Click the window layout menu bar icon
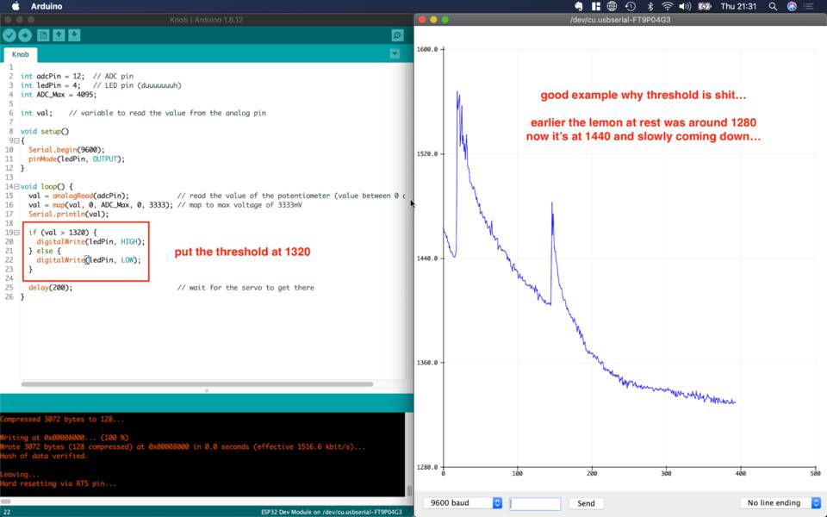827x517 pixels. [x=596, y=6]
